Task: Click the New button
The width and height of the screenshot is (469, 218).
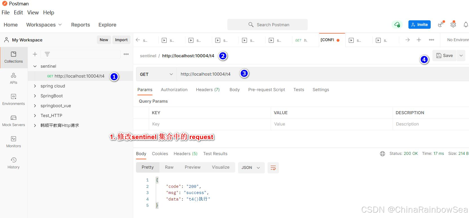Action: click(104, 40)
